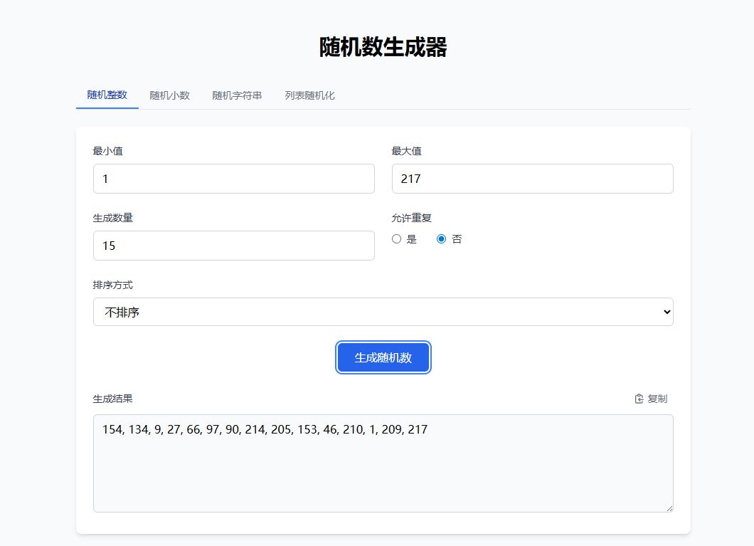Click the 允许重复 label text

tap(411, 218)
